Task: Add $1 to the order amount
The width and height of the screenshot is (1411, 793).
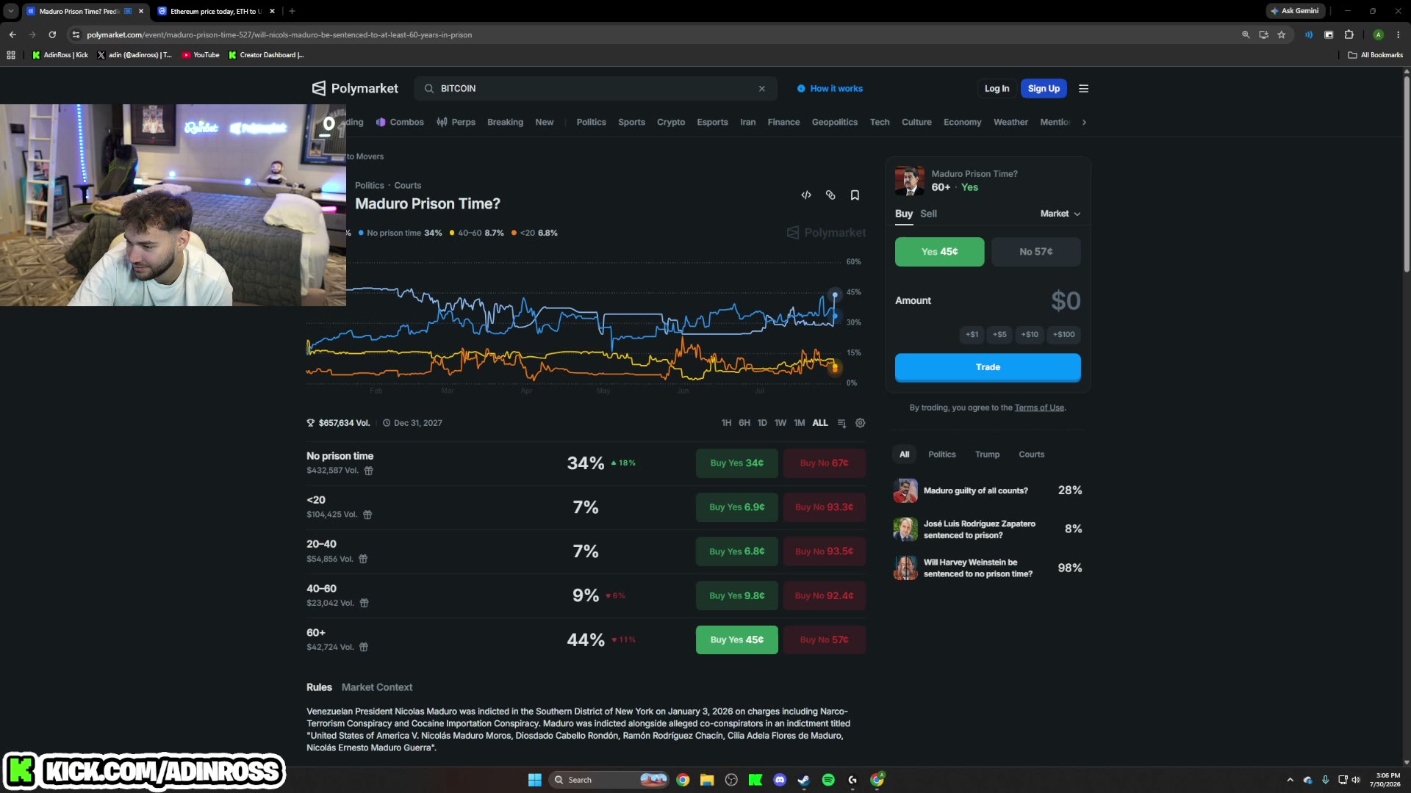Action: pos(972,335)
